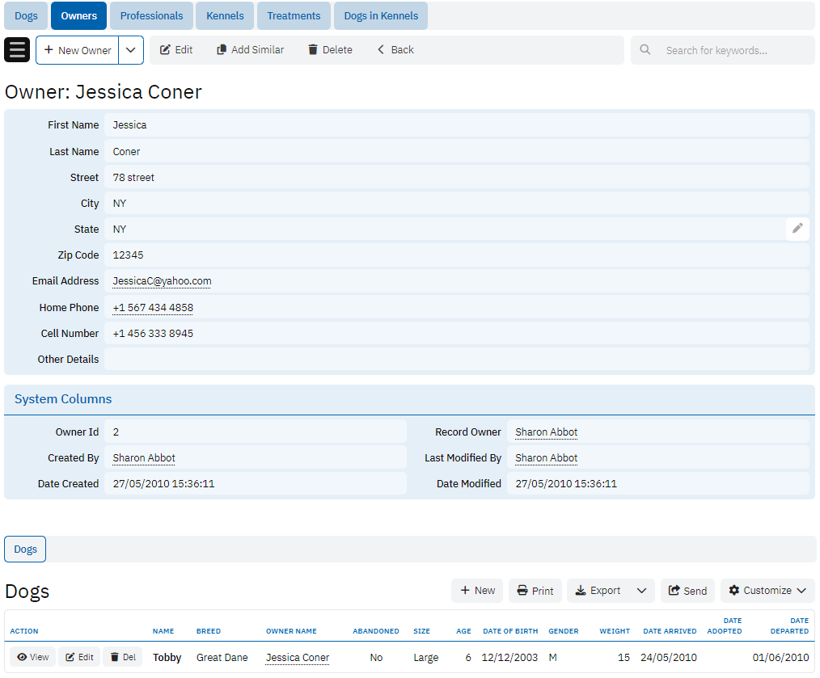This screenshot has height=678, width=820.
Task: Send the Dogs list
Action: point(687,591)
